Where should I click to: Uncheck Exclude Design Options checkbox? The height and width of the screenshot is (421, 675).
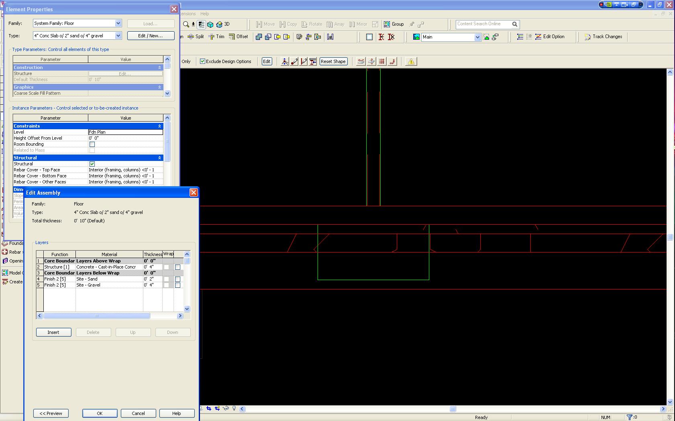pos(203,61)
